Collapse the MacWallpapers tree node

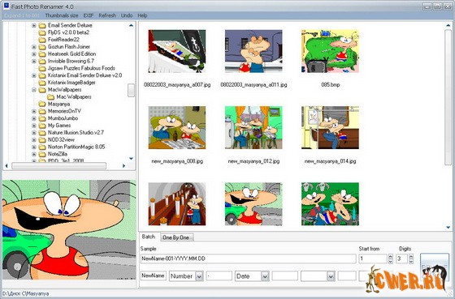click(x=34, y=90)
